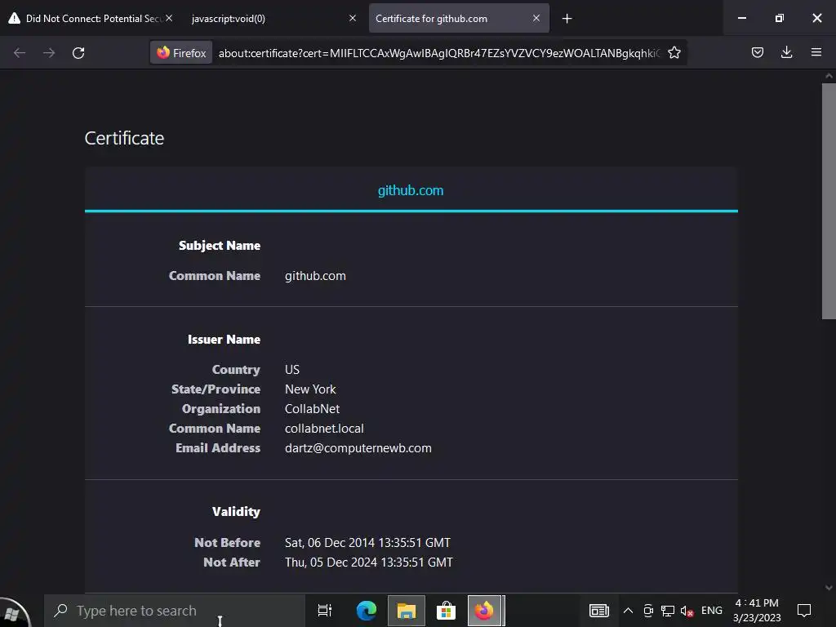836x627 pixels.
Task: Click the taskbar search box
Action: 175,611
